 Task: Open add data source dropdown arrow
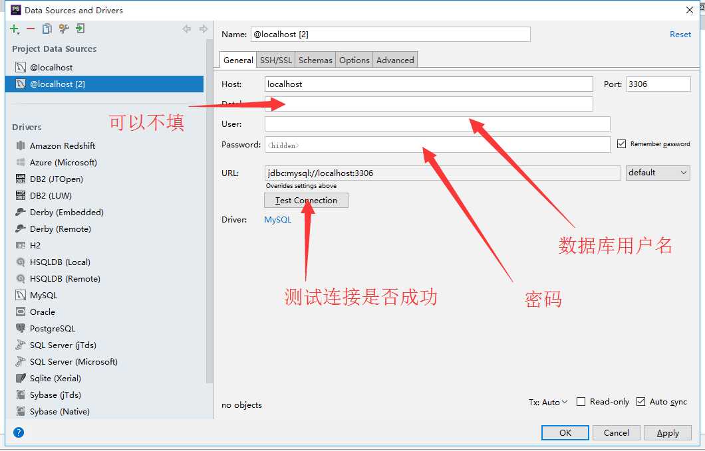tap(19, 33)
